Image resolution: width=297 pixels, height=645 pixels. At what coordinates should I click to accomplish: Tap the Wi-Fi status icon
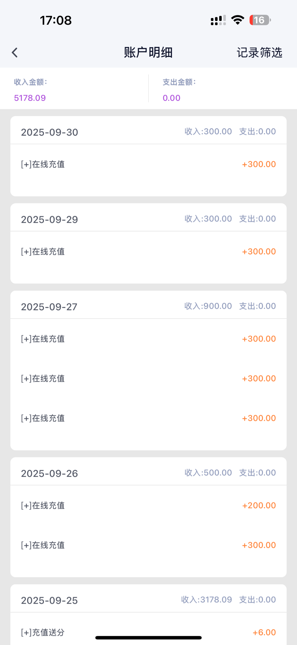coord(237,20)
